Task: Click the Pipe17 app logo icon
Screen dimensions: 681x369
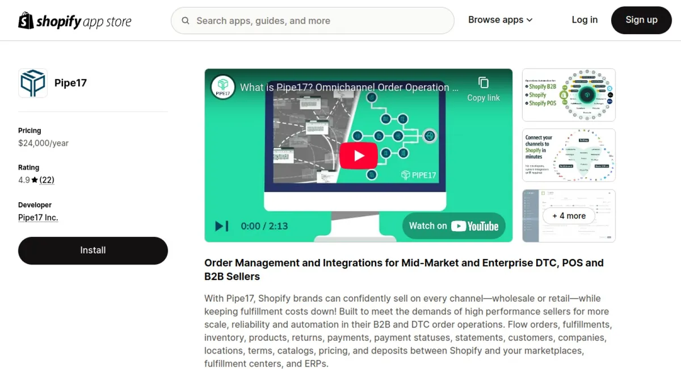Action: click(x=33, y=83)
